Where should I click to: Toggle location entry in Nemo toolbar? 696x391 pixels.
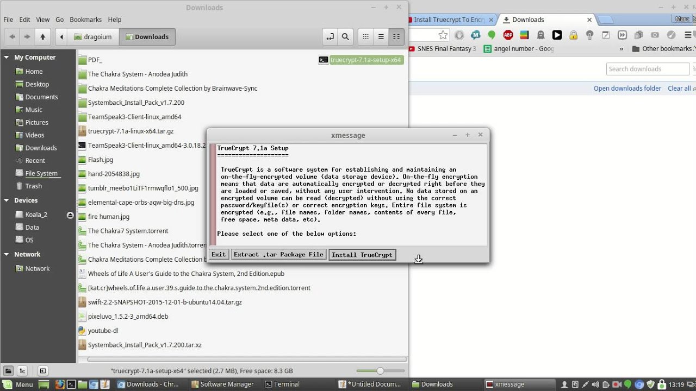coord(330,37)
